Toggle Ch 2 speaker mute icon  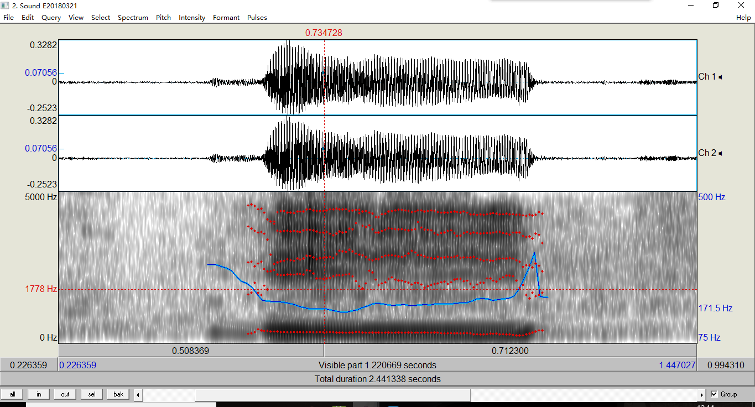click(720, 153)
